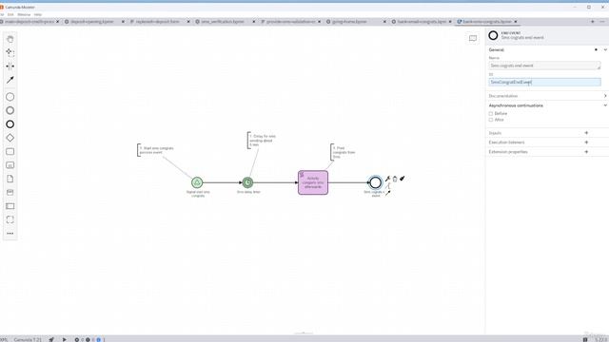Check the After asynchronous continuation box
The height and width of the screenshot is (342, 609).
click(x=491, y=120)
